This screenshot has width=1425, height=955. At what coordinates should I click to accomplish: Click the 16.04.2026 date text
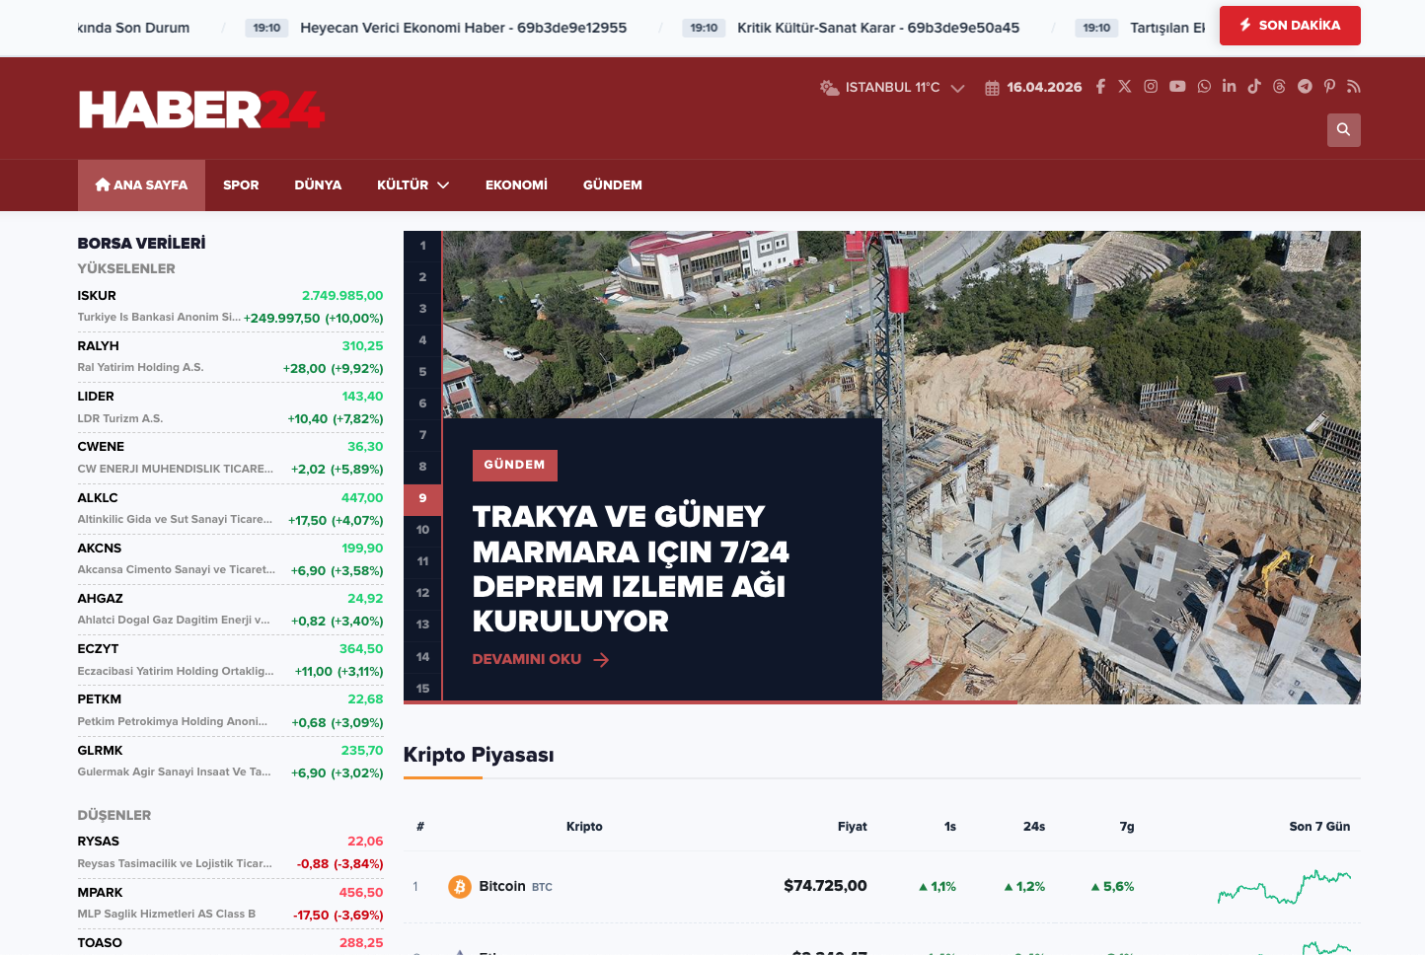click(1044, 88)
